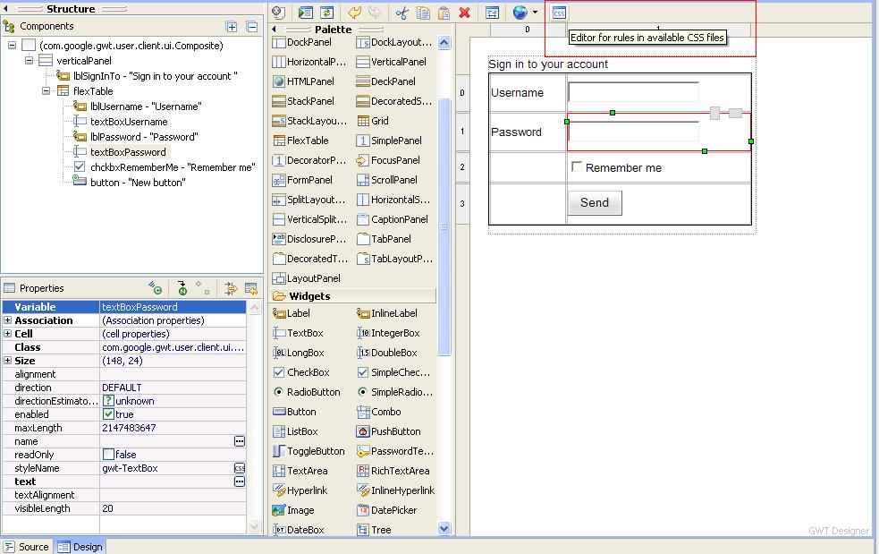Click the Test/Preview form toolbar icon
The image size is (879, 554).
point(305,13)
